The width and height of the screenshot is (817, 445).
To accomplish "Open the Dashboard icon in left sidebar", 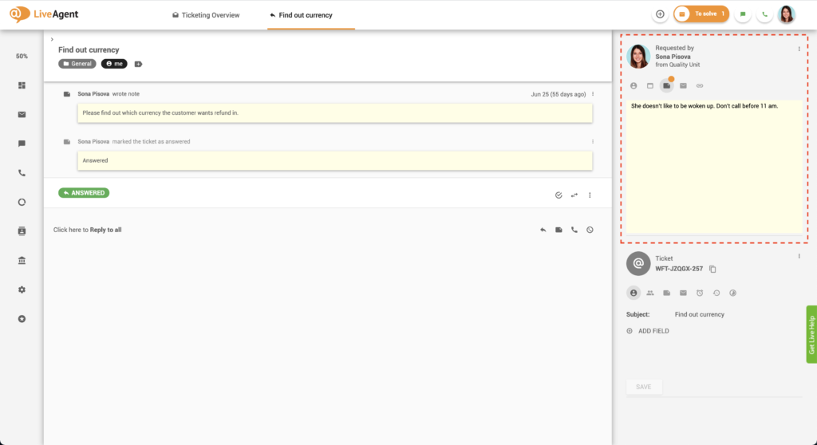I will [22, 85].
